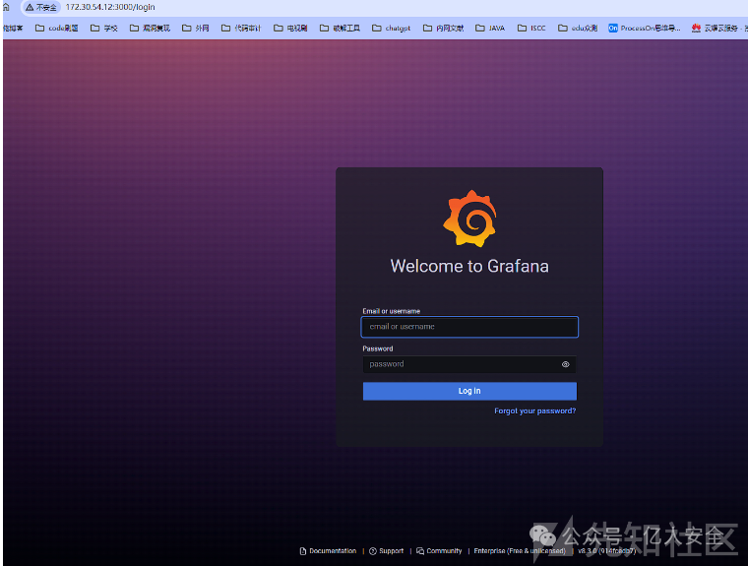Screen dimensions: 748x566
Task: Click the Support question-circle icon in footer
Action: [x=373, y=551]
